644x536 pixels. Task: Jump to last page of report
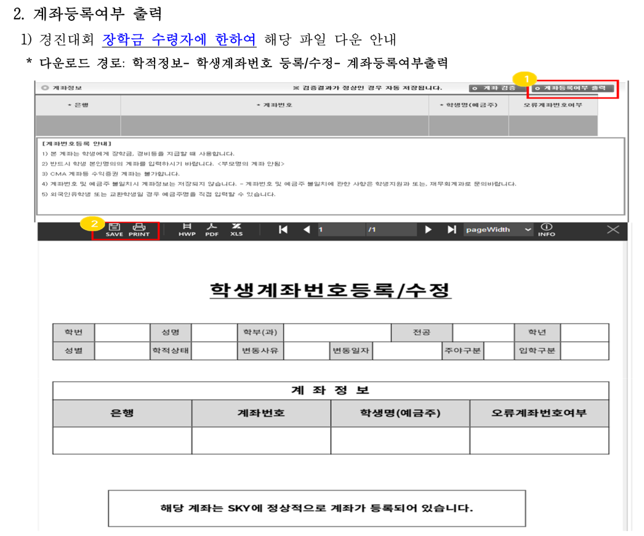pyautogui.click(x=452, y=230)
